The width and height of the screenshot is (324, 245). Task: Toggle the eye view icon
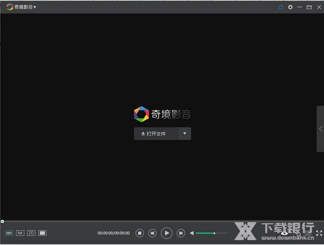(x=284, y=234)
